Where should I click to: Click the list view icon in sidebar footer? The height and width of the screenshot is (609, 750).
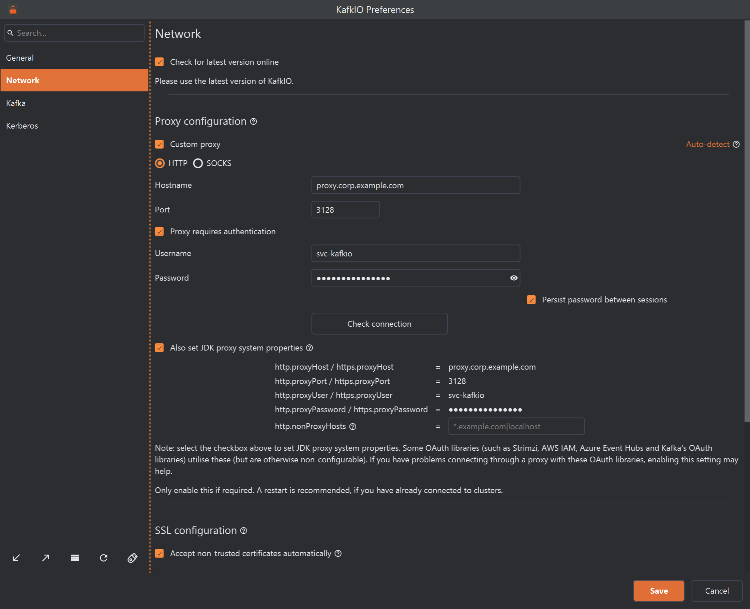(75, 558)
